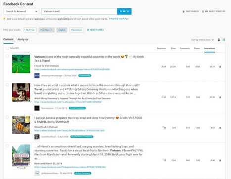Check the Missy Dunaway artist post
This screenshot has width=231, height=179.
tap(7, 85)
